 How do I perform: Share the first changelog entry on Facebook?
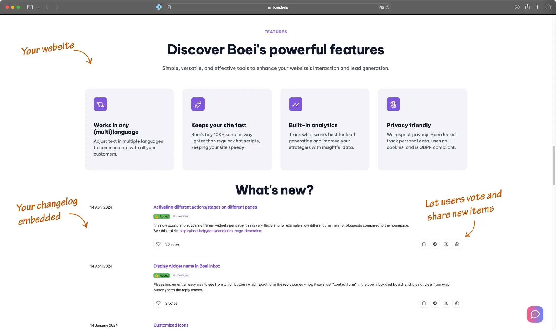(435, 244)
